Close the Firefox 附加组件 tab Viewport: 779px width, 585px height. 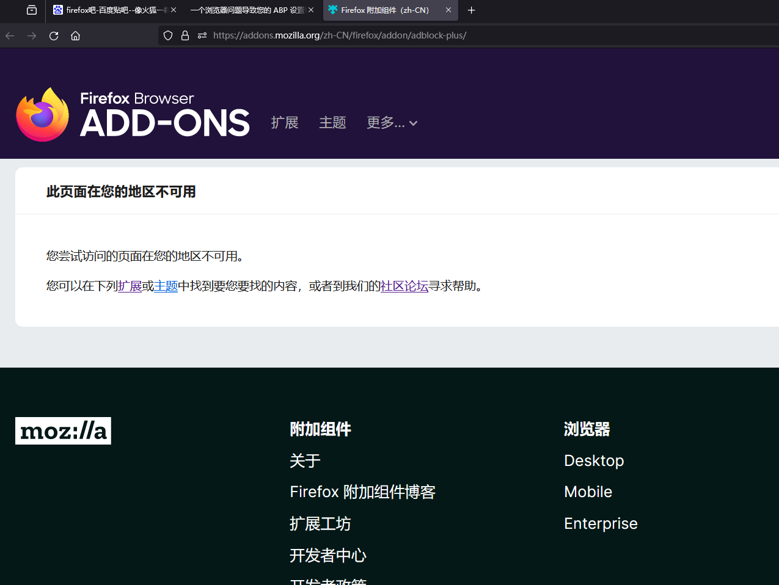point(448,10)
